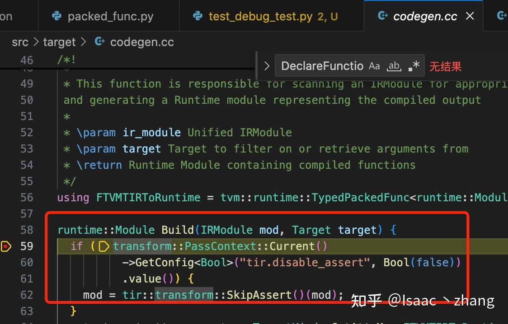Image resolution: width=508 pixels, height=324 pixels.
Task: Click codegen.cc in the breadcrumb bar
Action: coord(142,42)
